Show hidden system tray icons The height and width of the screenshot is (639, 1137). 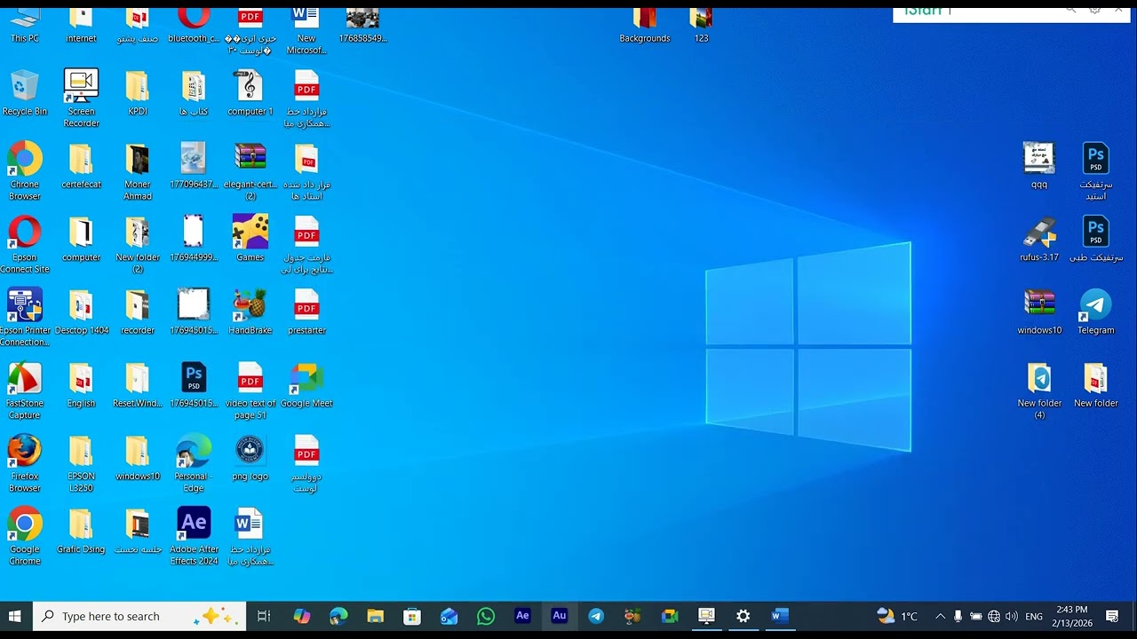(940, 616)
